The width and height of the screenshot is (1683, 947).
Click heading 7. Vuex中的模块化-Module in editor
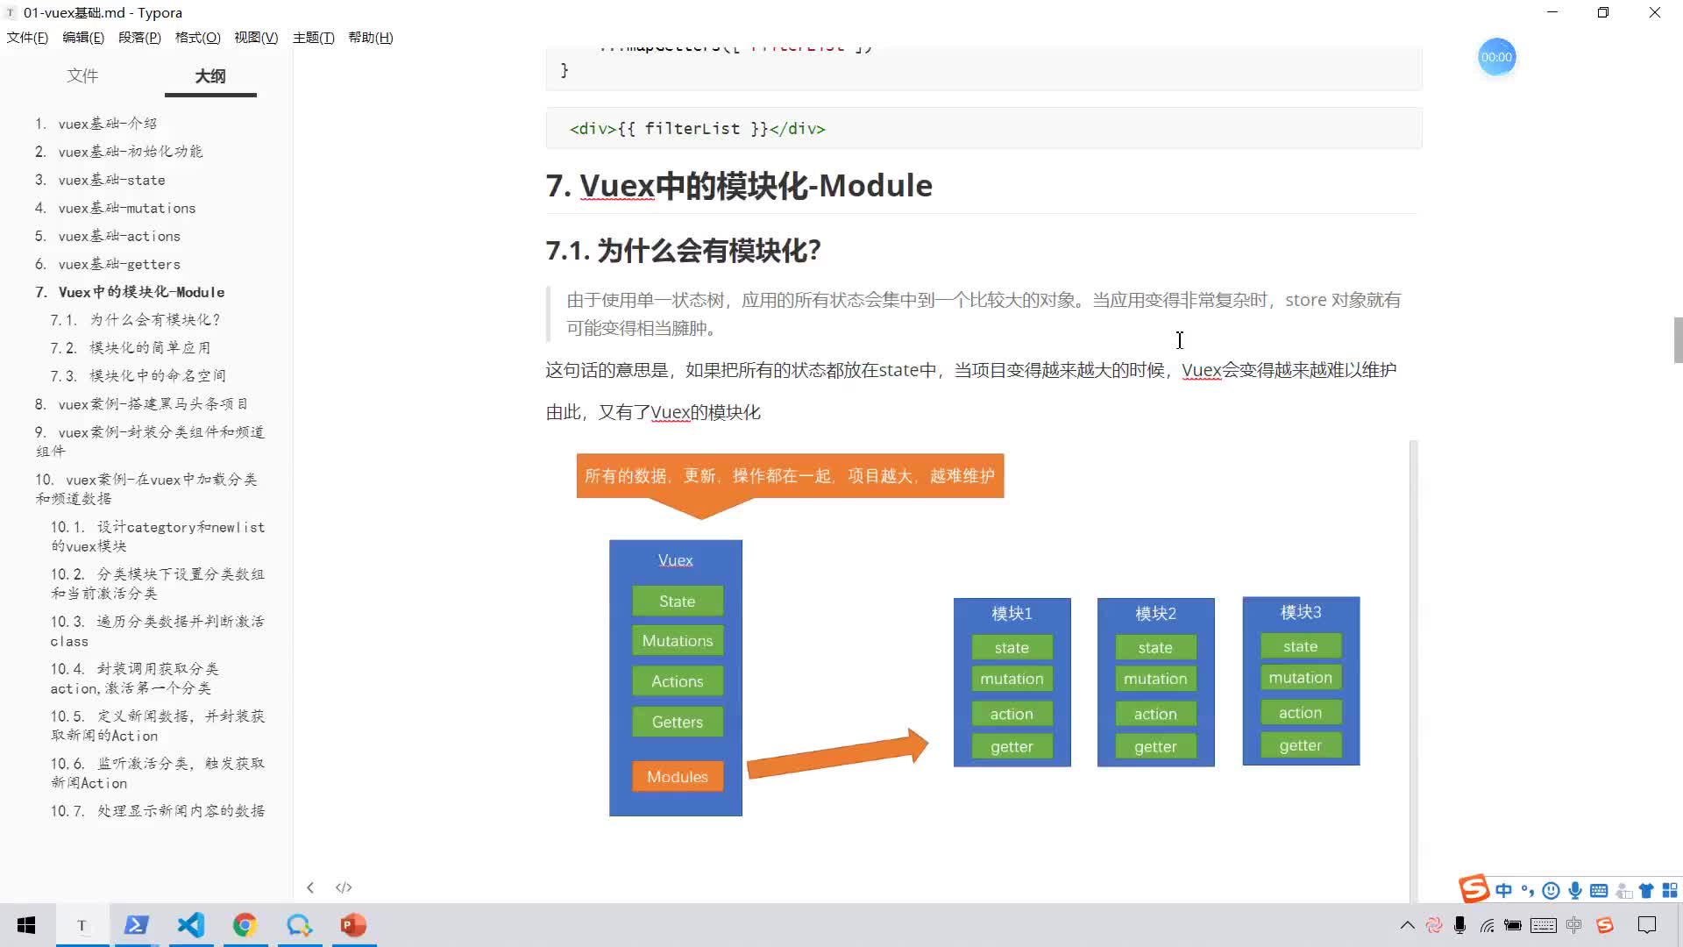[x=739, y=186]
